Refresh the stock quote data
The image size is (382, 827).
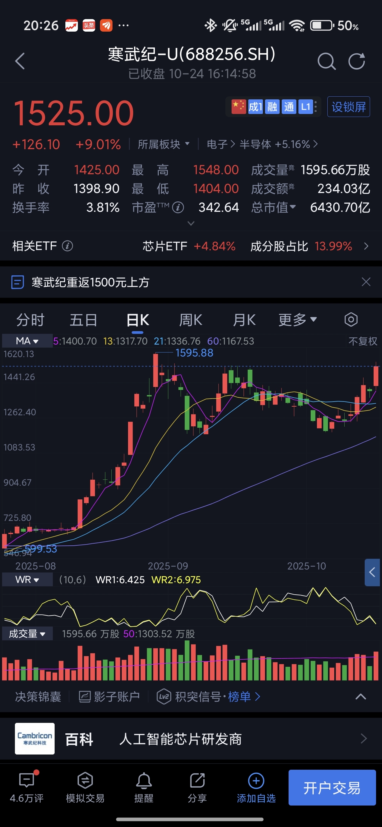pyautogui.click(x=357, y=61)
